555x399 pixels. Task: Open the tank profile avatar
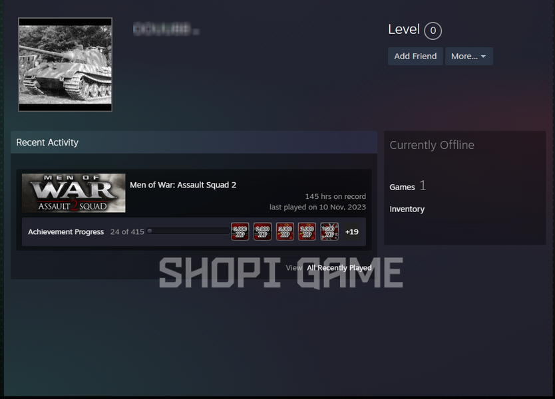pyautogui.click(x=65, y=65)
